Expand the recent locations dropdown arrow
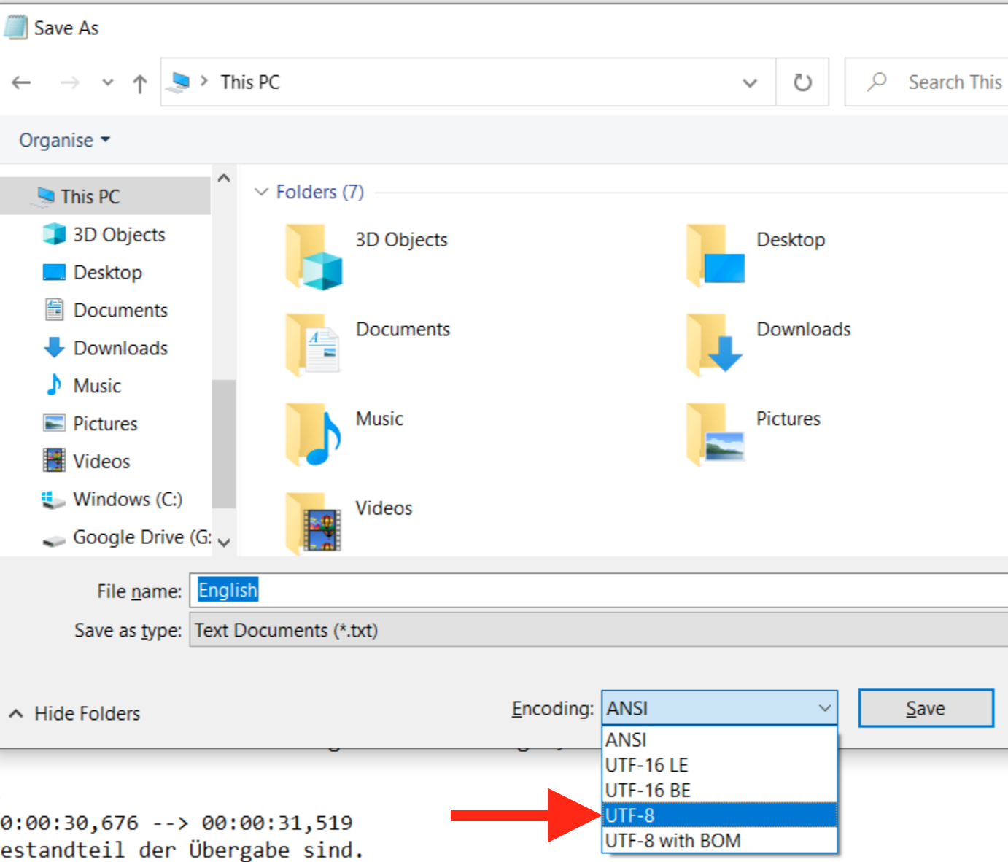 [x=108, y=82]
